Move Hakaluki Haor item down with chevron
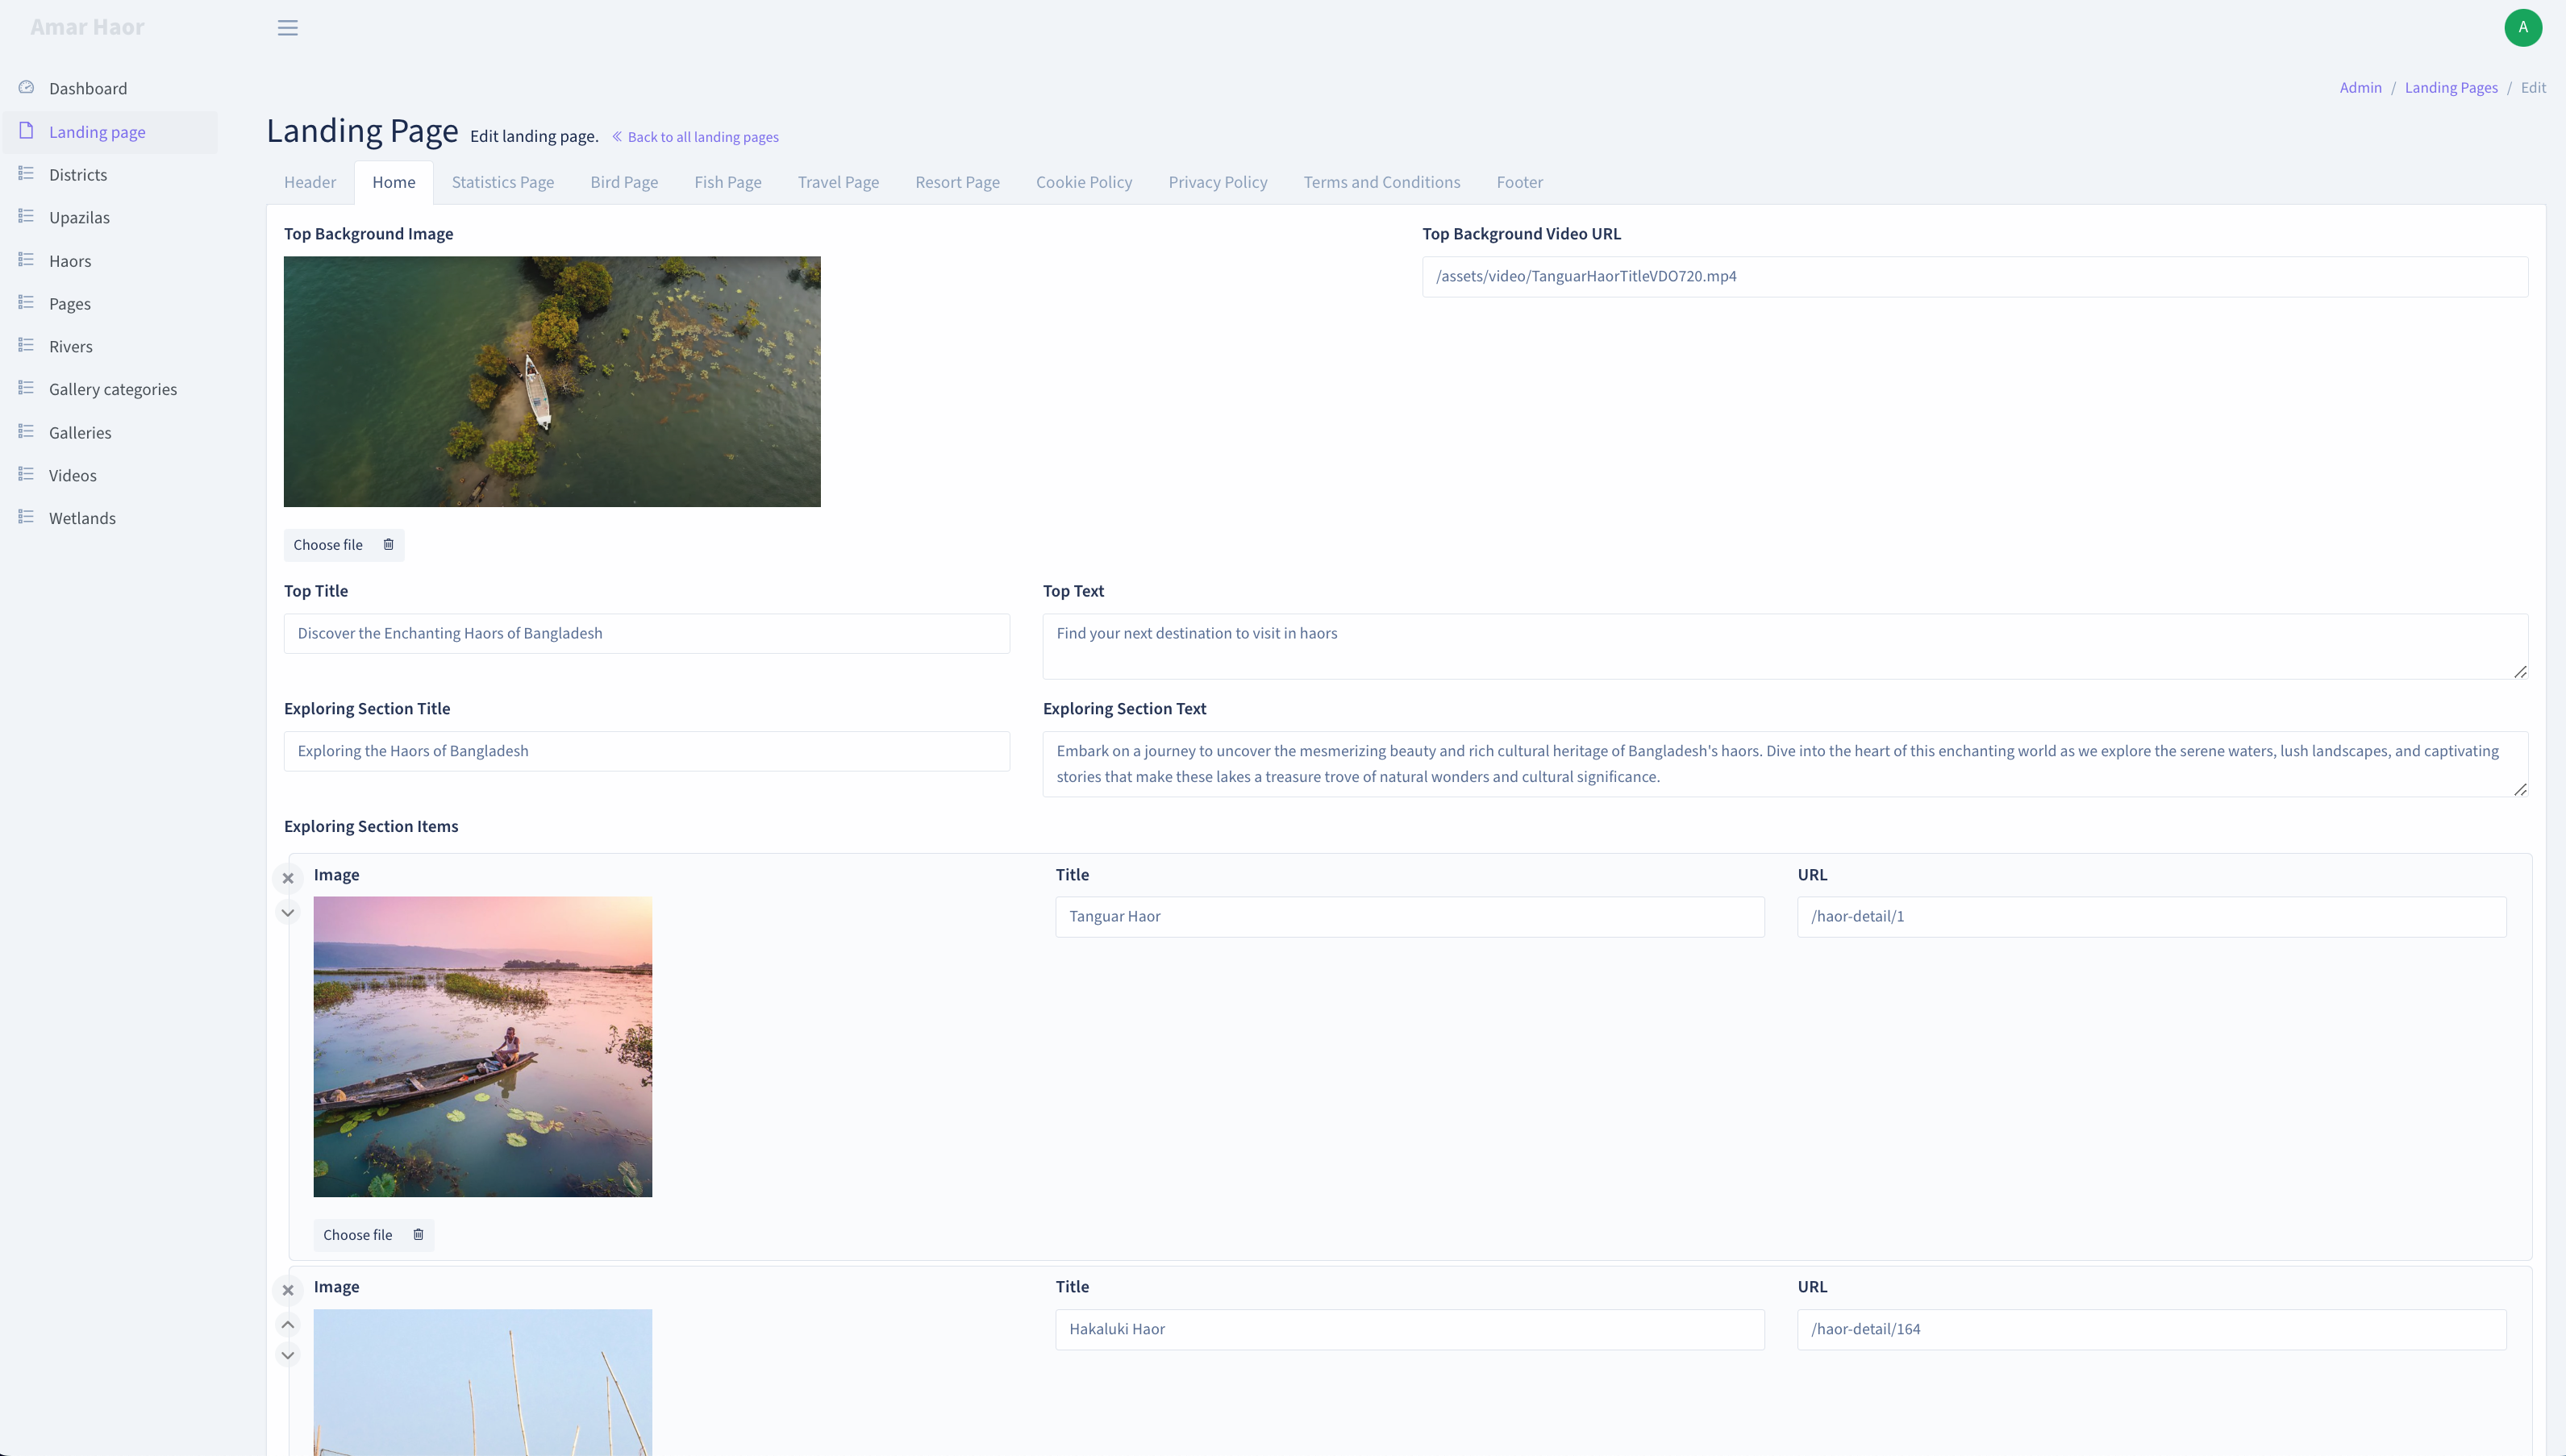 coord(288,1355)
